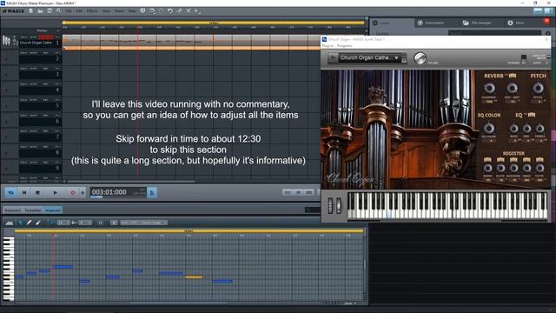Image resolution: width=556 pixels, height=313 pixels.
Task: Click the Bassoon register knob
Action: click(513, 168)
